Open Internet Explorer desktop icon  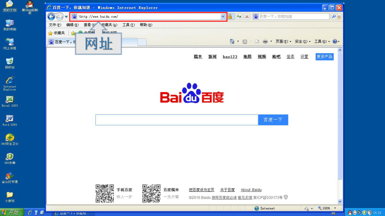pyautogui.click(x=9, y=83)
